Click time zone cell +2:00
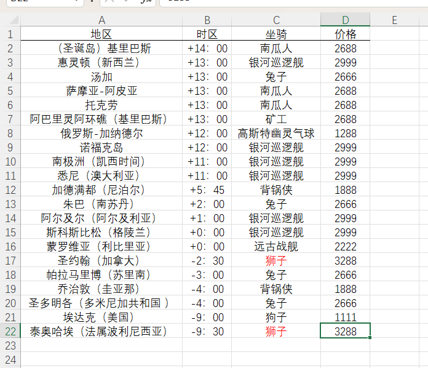 click(207, 204)
